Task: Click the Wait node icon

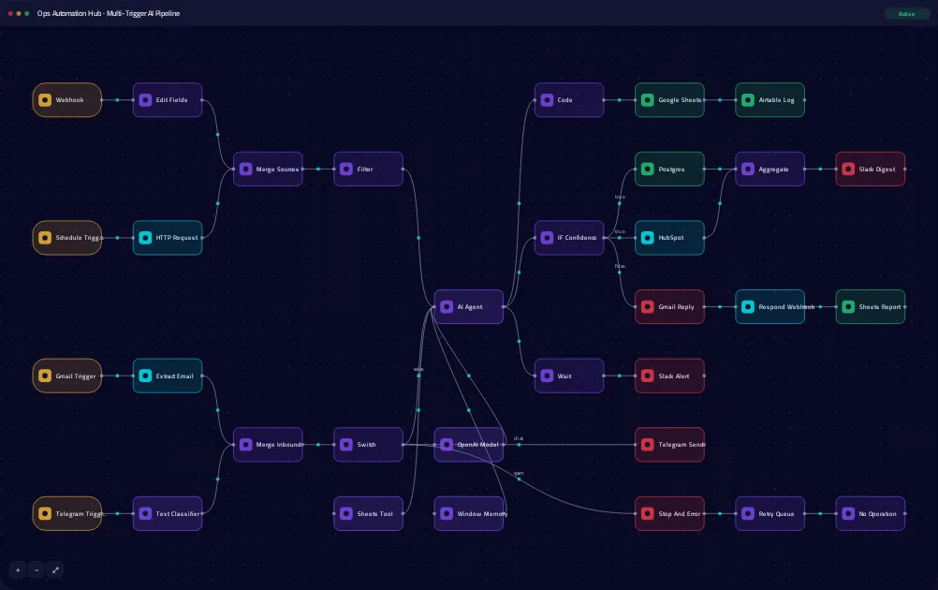Action: [x=548, y=376]
